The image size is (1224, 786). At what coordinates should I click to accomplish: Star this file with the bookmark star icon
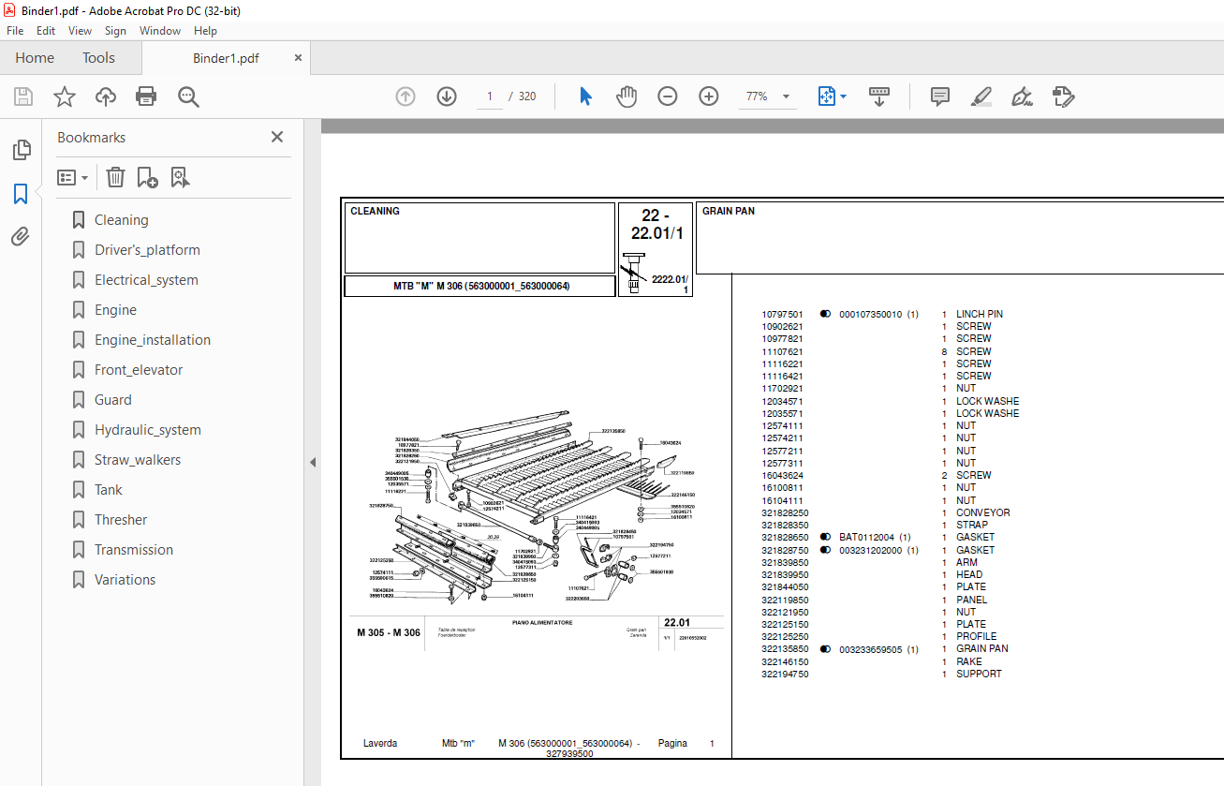click(x=65, y=96)
